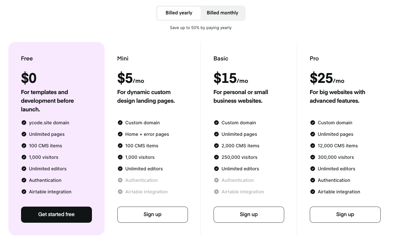The image size is (398, 242).
Task: Click the checkmark beside ycode.site domain
Action: pos(24,123)
